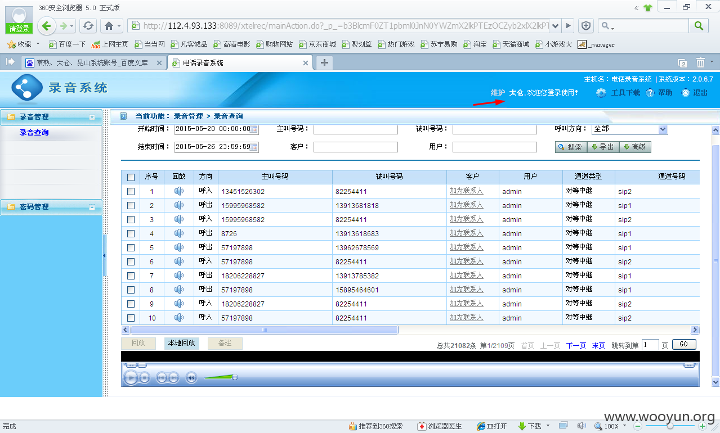
Task: Click the browser zoom slider in status bar
Action: point(669,426)
